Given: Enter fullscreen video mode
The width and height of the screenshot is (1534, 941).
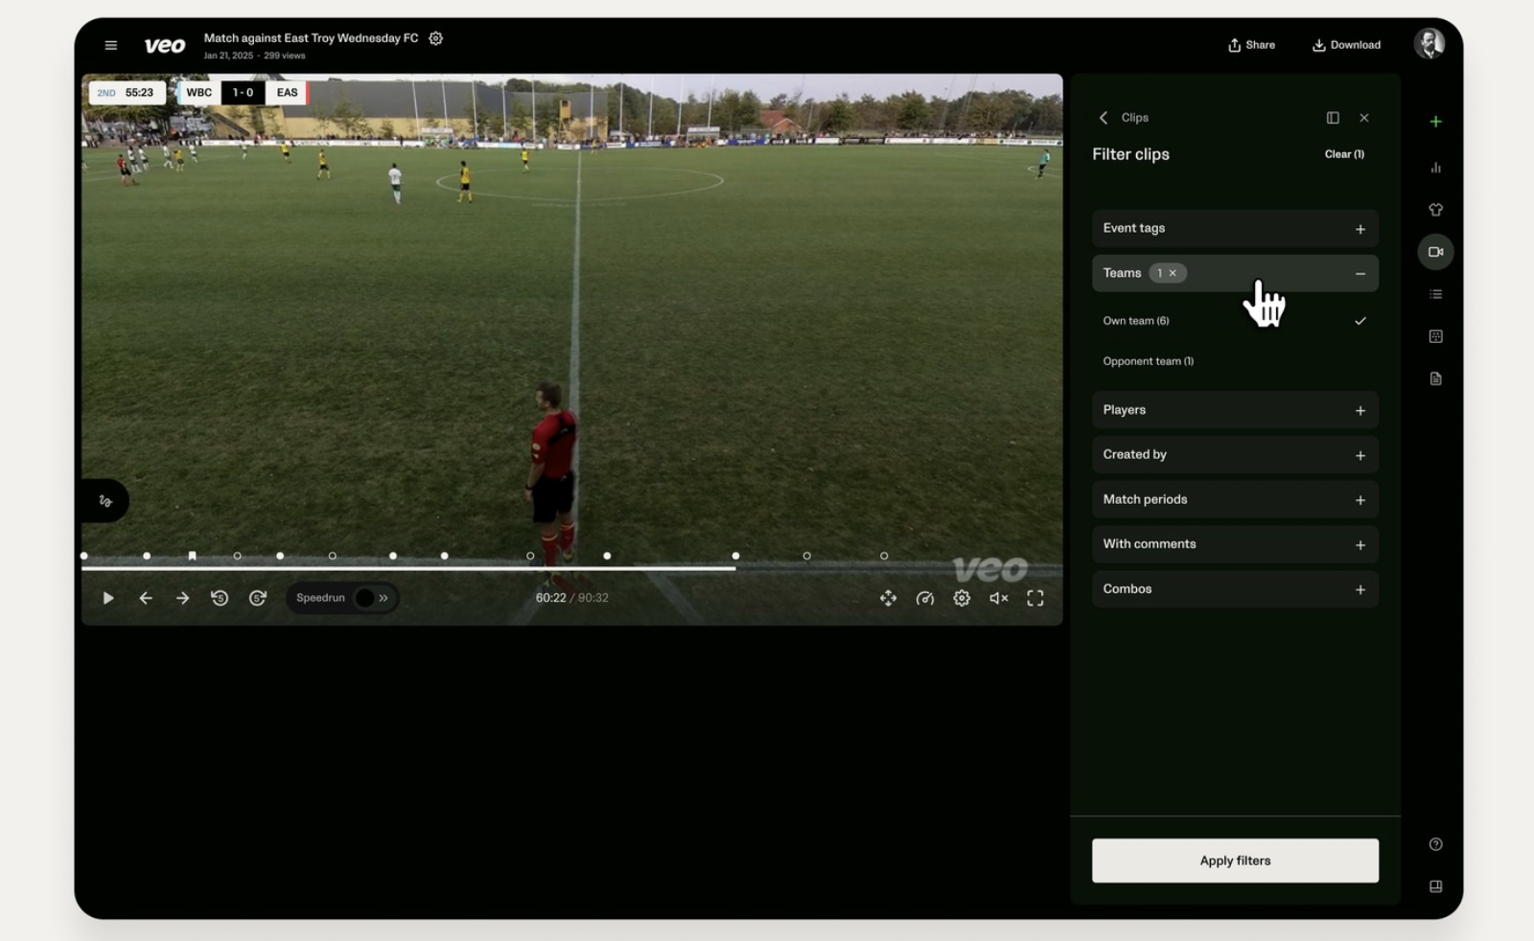Looking at the screenshot, I should click(1035, 598).
